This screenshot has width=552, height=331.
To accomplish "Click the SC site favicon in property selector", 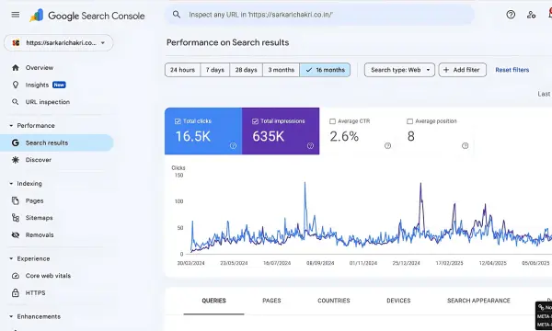I will 16,43.
